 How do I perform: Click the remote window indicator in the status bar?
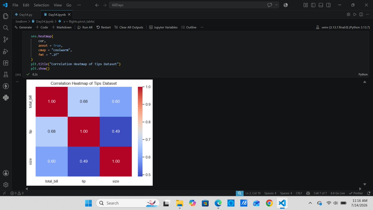coord(4,193)
